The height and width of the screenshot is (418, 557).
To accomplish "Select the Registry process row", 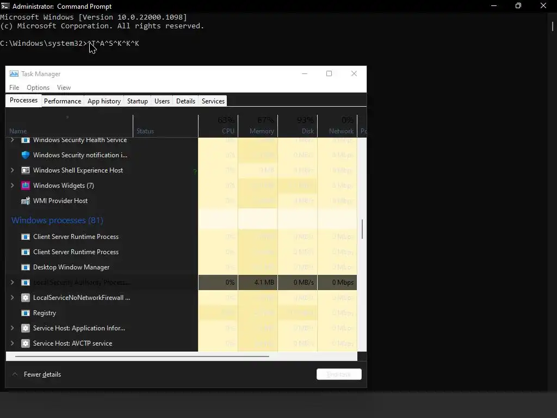I will 181,313.
